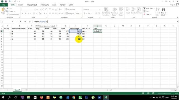Expand the formula bar chevron
Viewport: 179px width, 100px height.
click(177, 22)
